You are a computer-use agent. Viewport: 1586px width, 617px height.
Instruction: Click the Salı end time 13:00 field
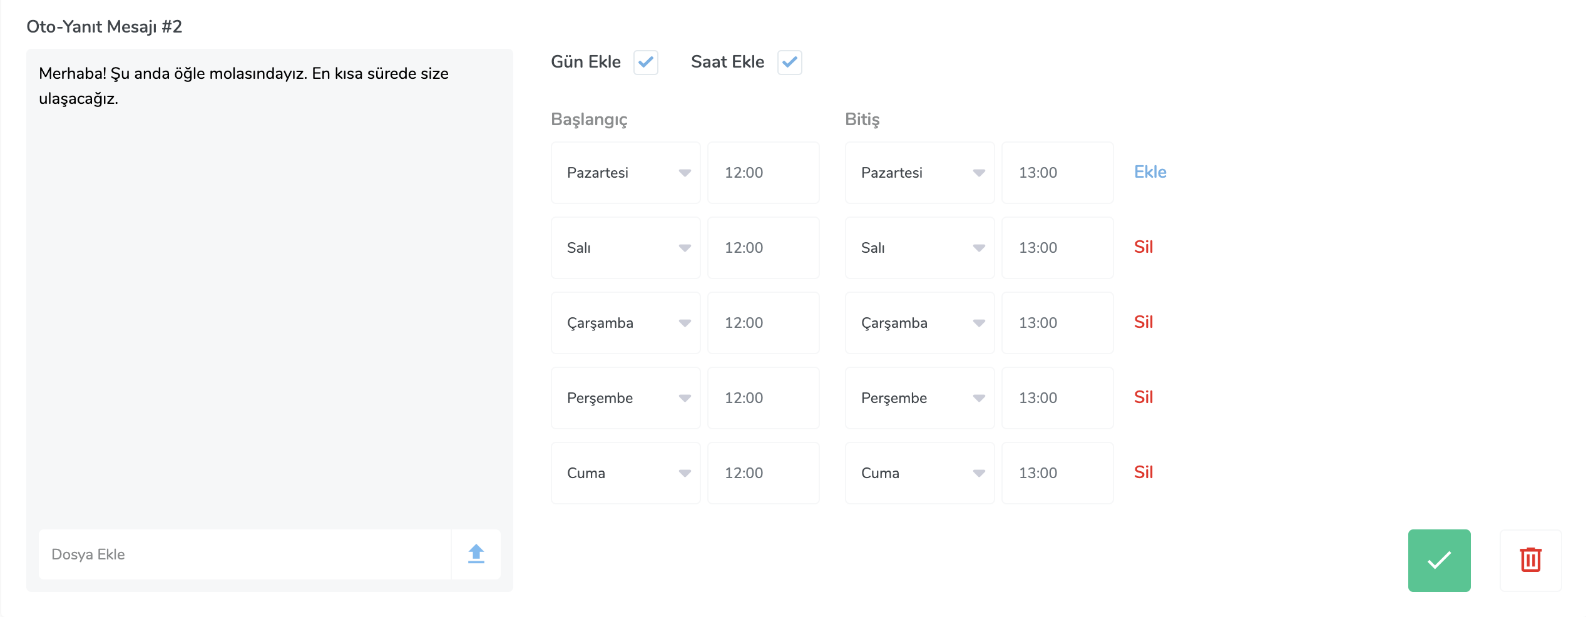(x=1057, y=248)
